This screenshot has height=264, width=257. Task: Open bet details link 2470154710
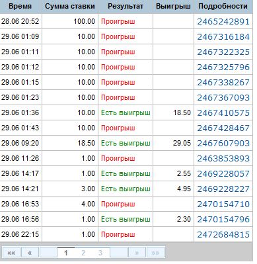(223, 204)
